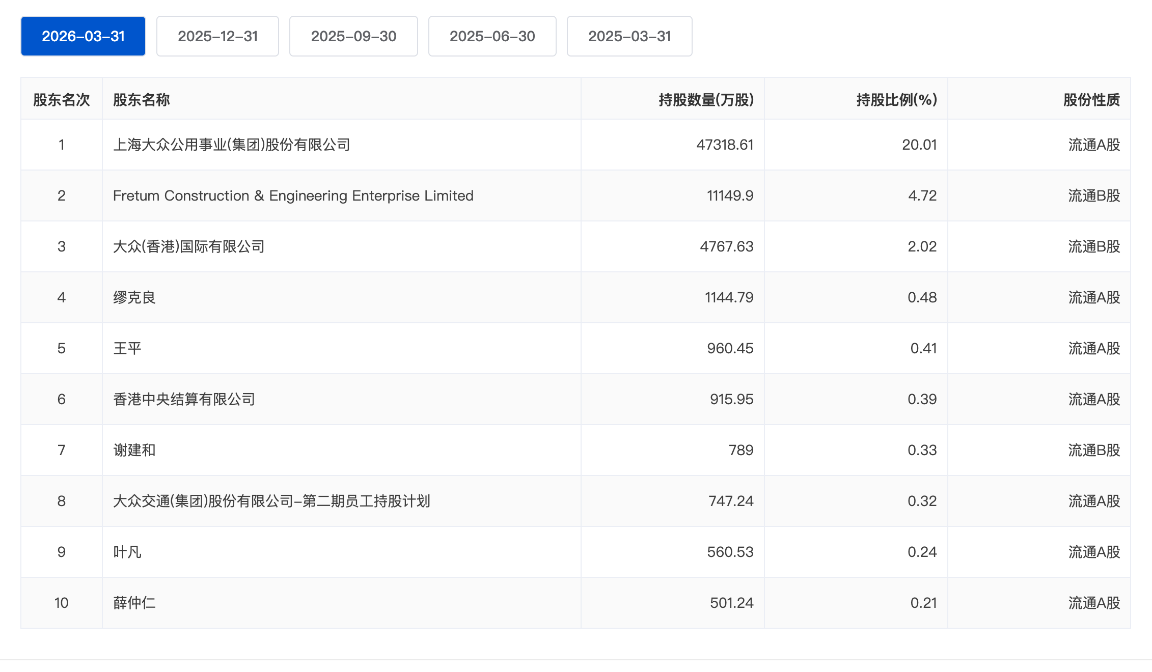Select shareholder 大众(香港)国际有限公司

[189, 246]
